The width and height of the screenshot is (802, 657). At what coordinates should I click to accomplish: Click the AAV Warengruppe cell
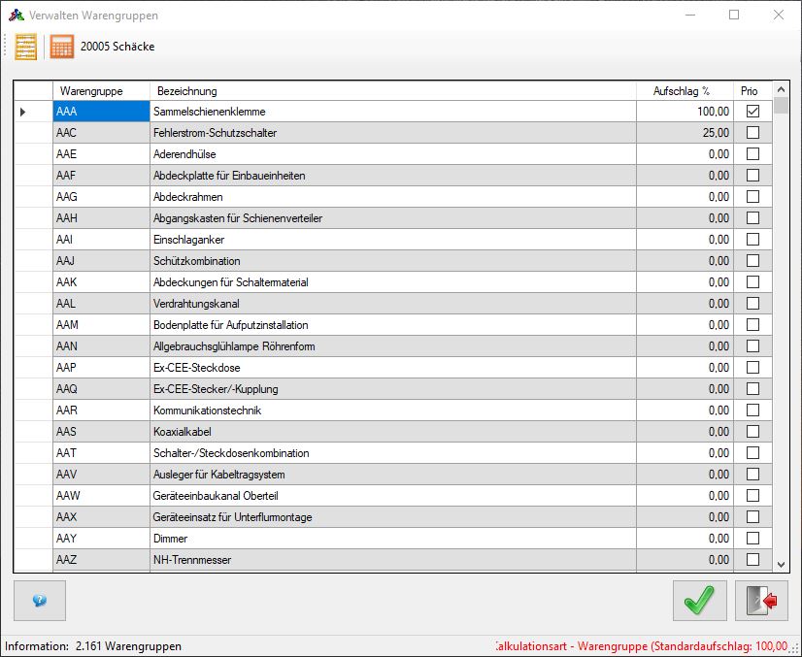coord(101,475)
